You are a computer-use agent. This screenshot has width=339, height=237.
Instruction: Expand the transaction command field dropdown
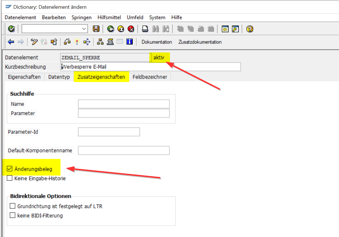click(84, 29)
